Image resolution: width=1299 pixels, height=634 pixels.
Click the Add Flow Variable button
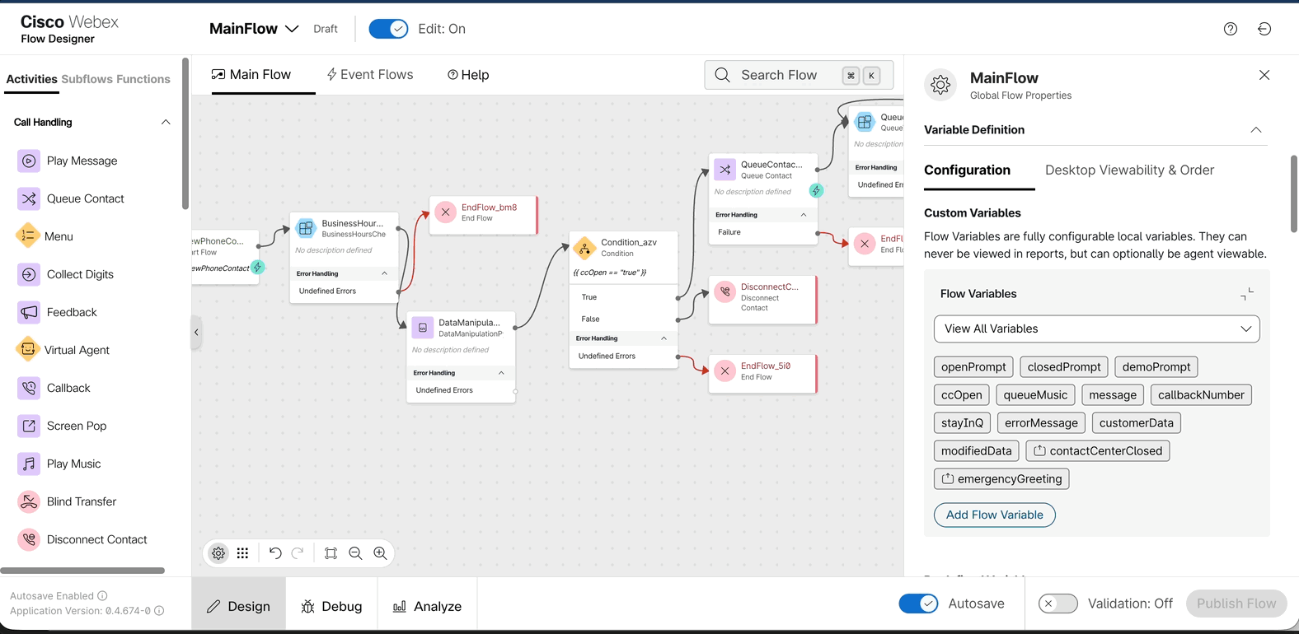point(994,515)
